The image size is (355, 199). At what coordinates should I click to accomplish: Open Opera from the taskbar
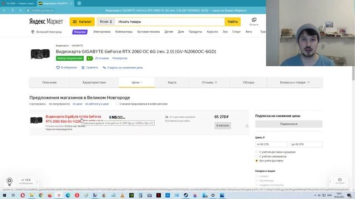tap(22, 195)
